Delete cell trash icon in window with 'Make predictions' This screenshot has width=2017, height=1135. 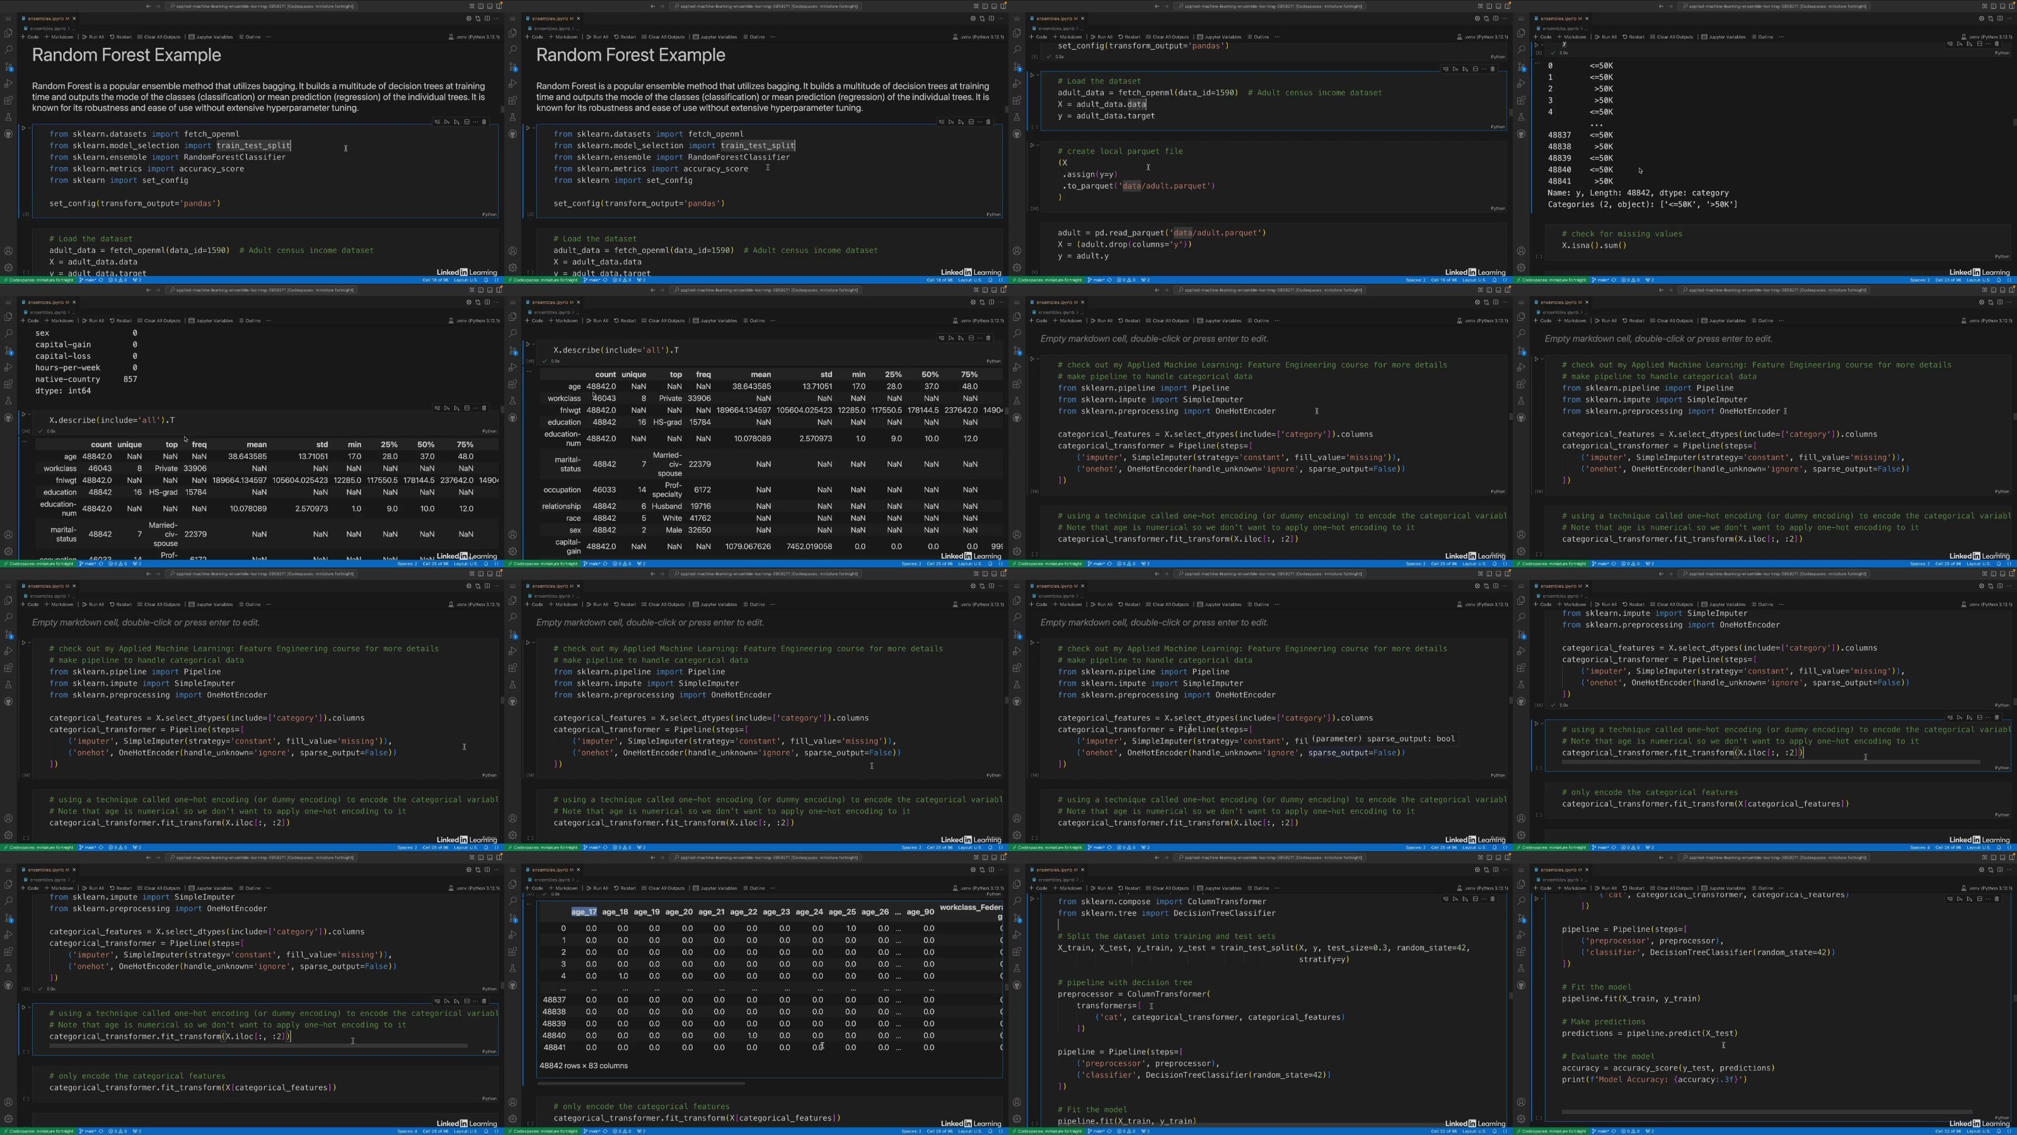pos(1997,899)
